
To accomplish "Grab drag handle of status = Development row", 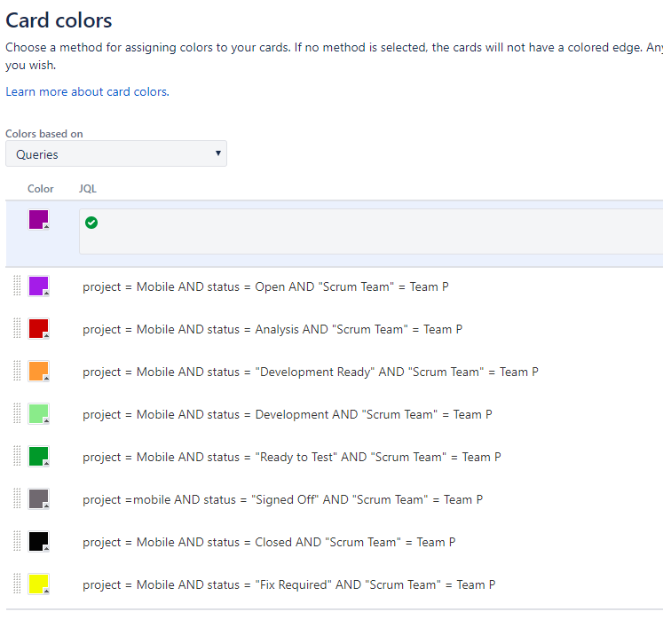I will tap(17, 413).
